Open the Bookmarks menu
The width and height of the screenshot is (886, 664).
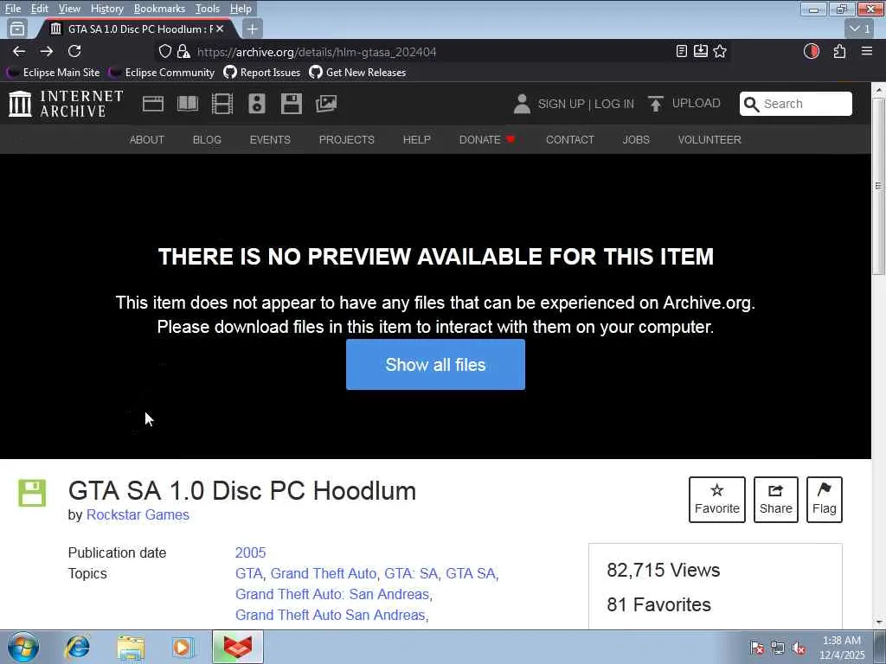tap(159, 9)
